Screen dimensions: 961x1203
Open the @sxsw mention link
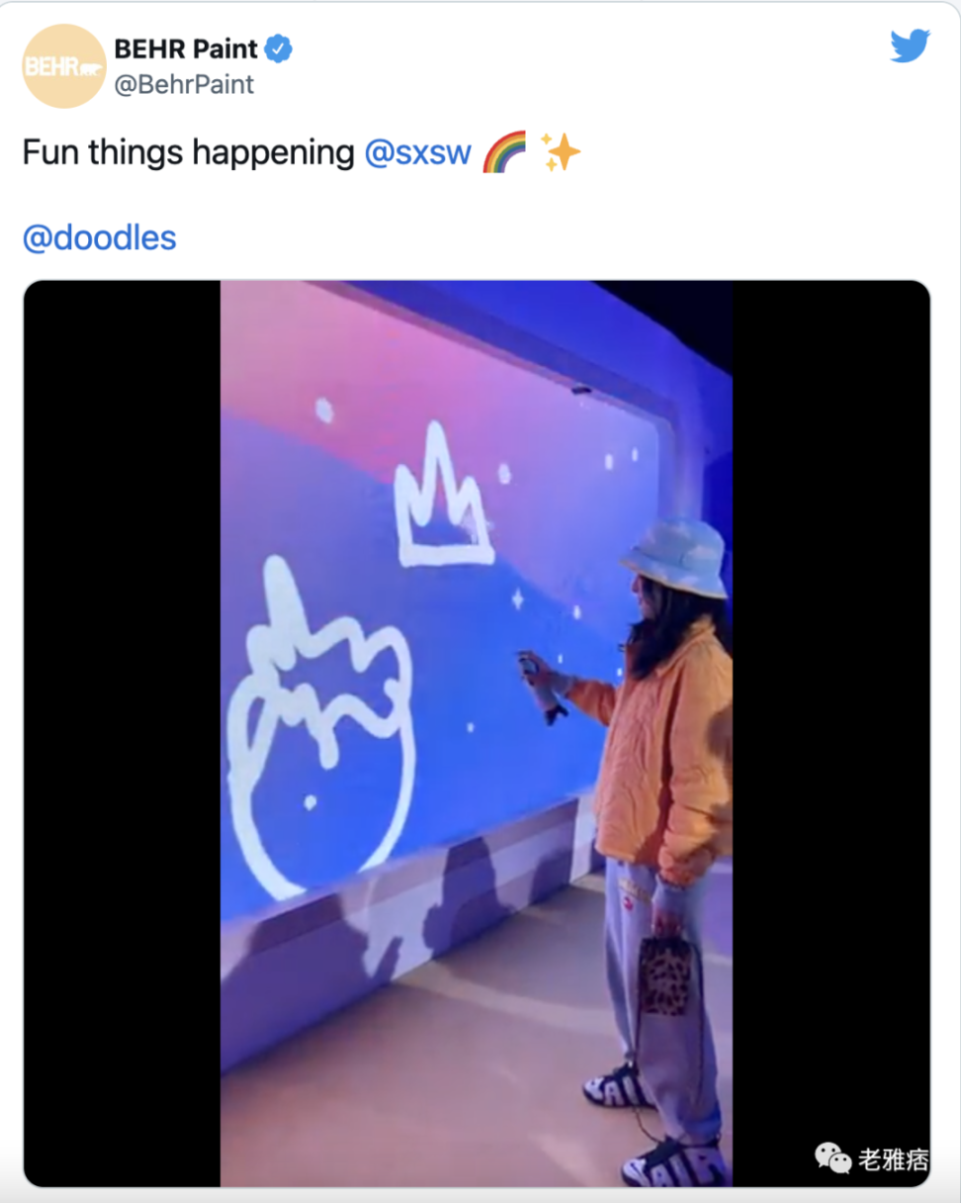point(417,153)
